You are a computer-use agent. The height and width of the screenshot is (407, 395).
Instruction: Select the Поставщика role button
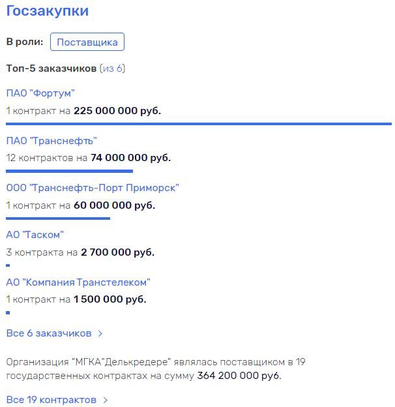pos(87,42)
